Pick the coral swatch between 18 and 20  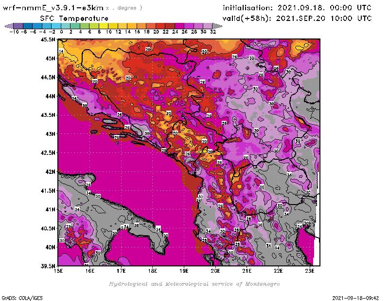click(x=151, y=26)
